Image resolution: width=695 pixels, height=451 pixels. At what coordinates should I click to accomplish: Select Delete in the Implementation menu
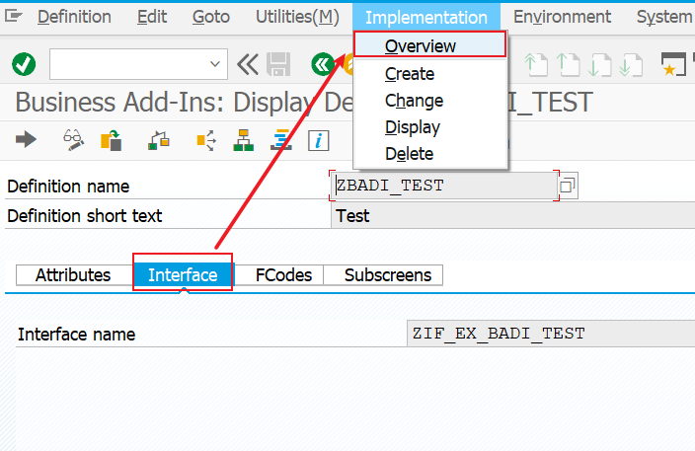tap(409, 154)
